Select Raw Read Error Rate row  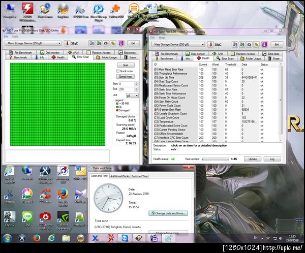click(x=216, y=70)
